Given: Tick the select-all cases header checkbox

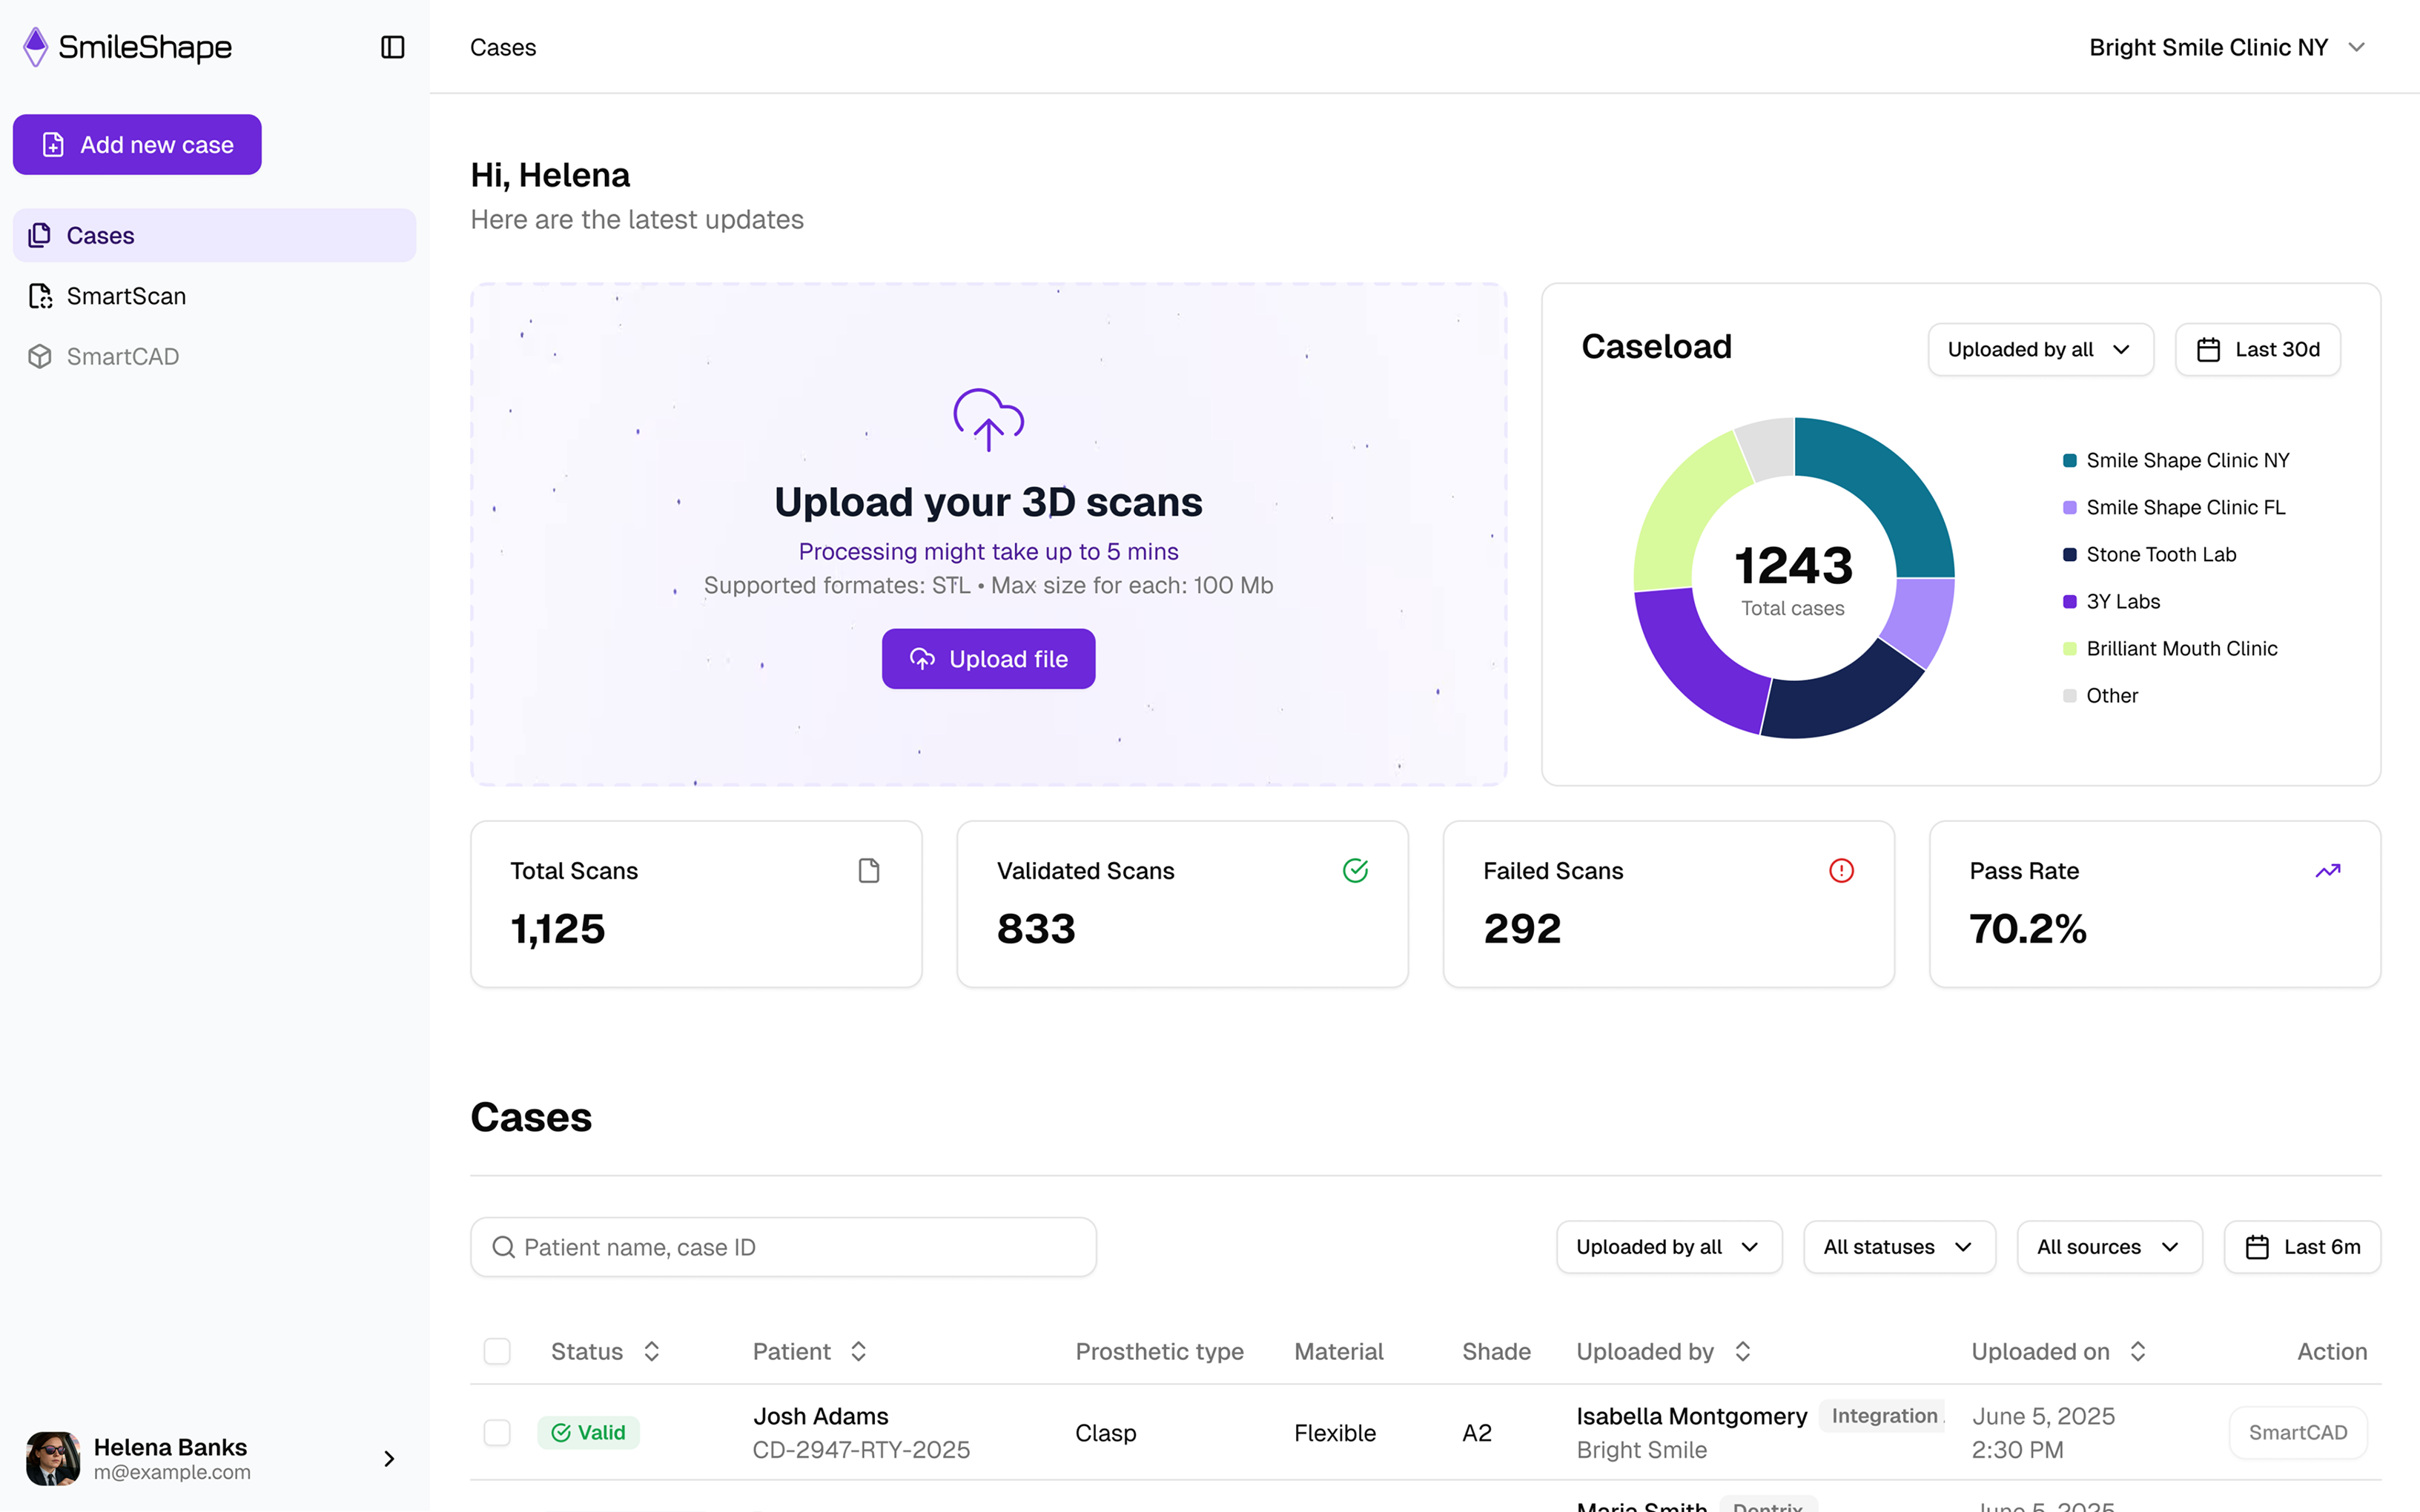Looking at the screenshot, I should click(497, 1351).
